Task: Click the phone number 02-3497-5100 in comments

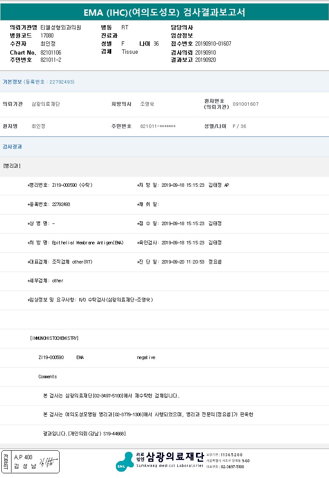Action: coord(107,396)
